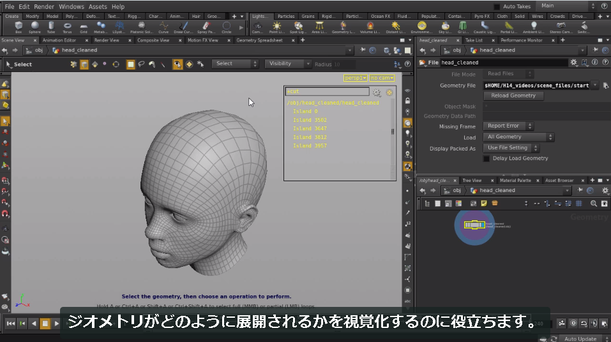Toggle the viewport lock icon
Image resolution: width=611 pixels, height=342 pixels.
point(407,101)
